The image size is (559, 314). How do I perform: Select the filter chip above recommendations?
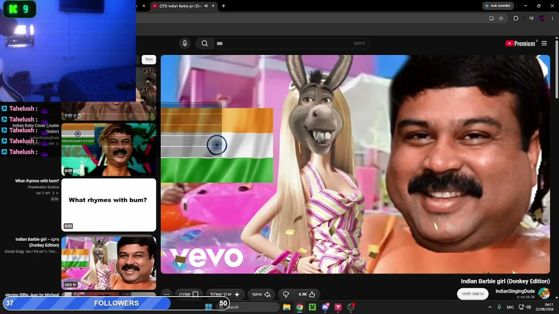click(x=149, y=59)
